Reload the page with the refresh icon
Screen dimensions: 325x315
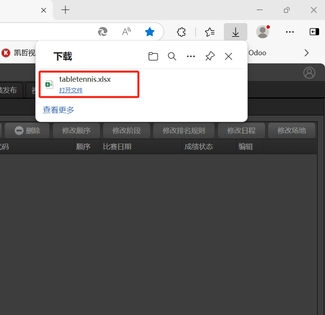103,32
